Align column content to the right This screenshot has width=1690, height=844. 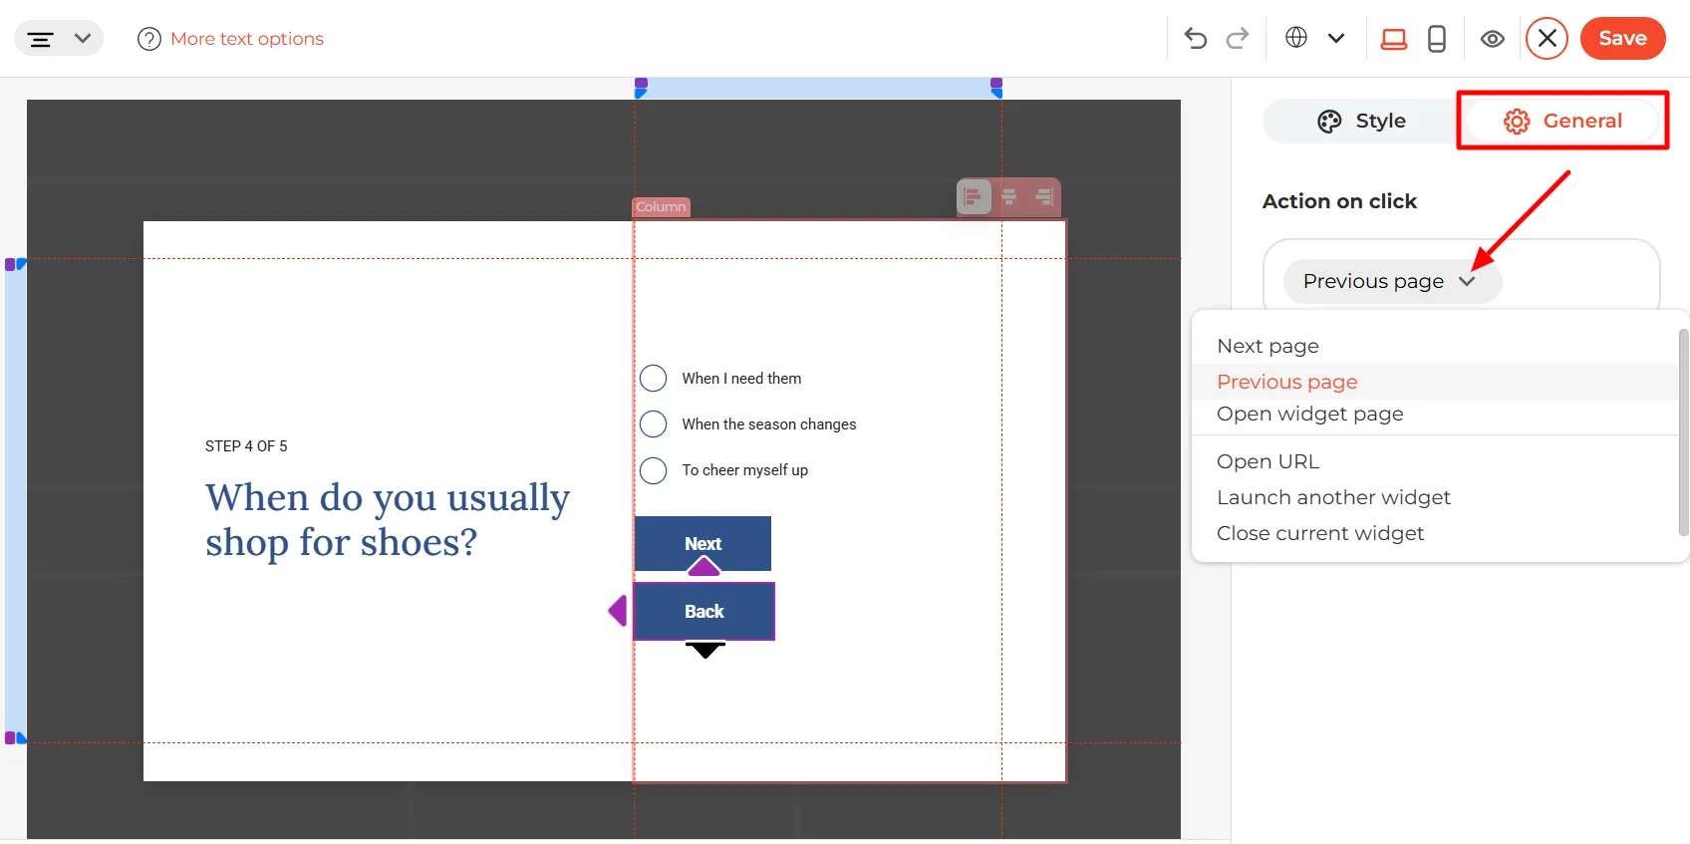[1043, 196]
